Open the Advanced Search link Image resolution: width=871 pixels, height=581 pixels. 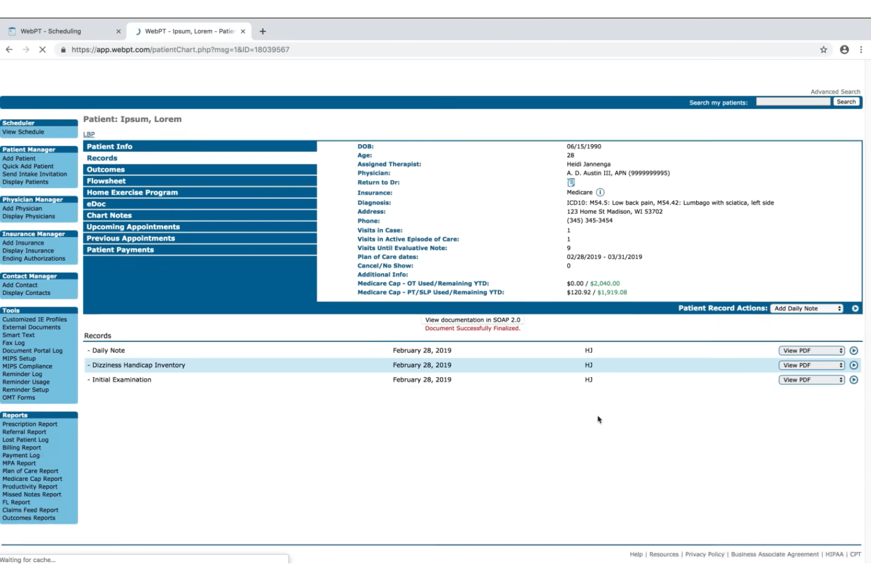[835, 92]
